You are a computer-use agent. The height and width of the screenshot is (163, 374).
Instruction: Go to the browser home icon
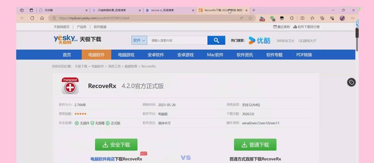42,18
